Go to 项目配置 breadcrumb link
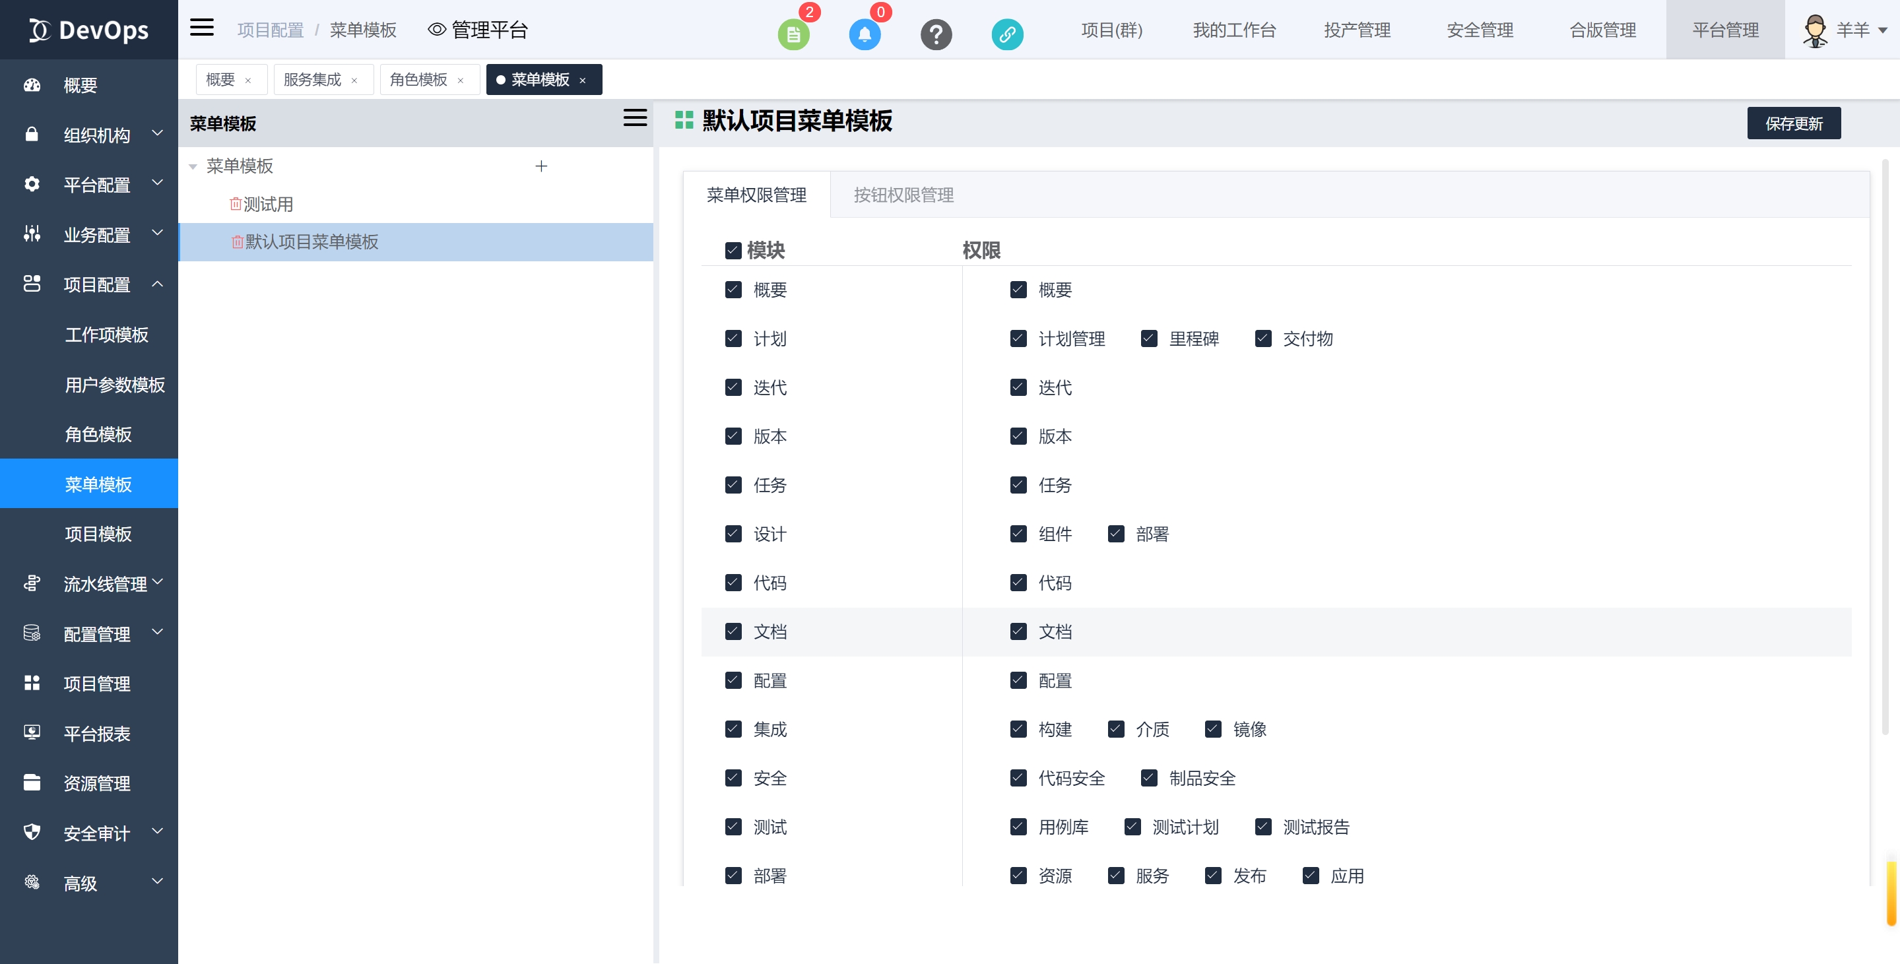The height and width of the screenshot is (964, 1900). coord(270,30)
